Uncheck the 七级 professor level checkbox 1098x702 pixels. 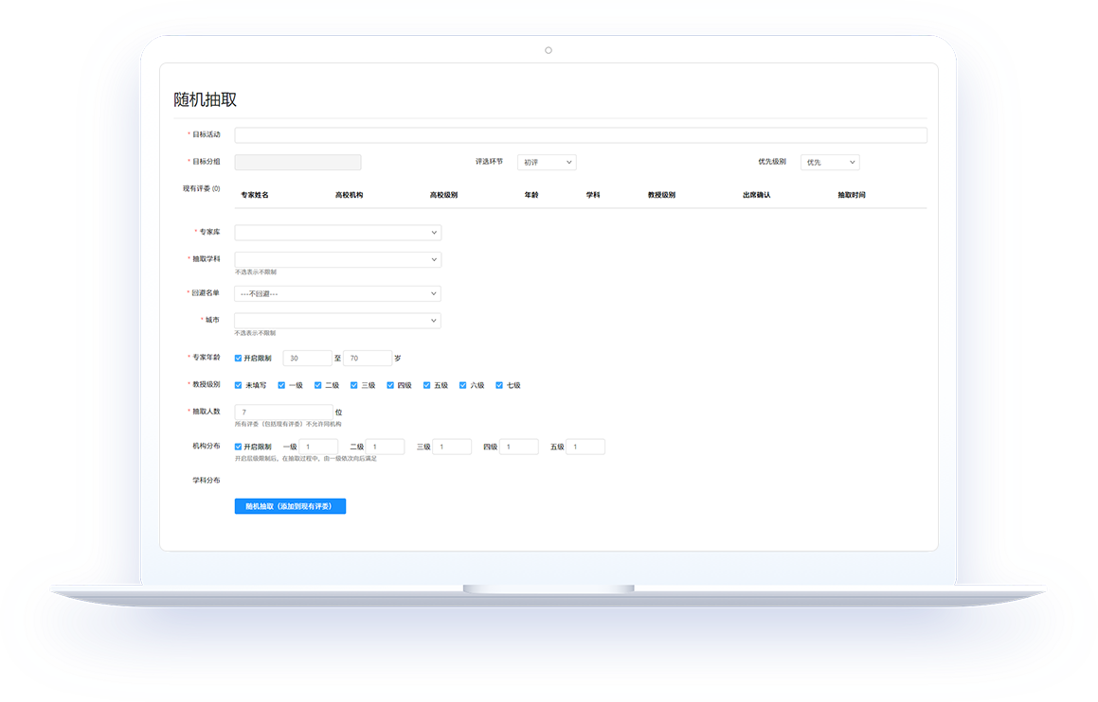499,386
